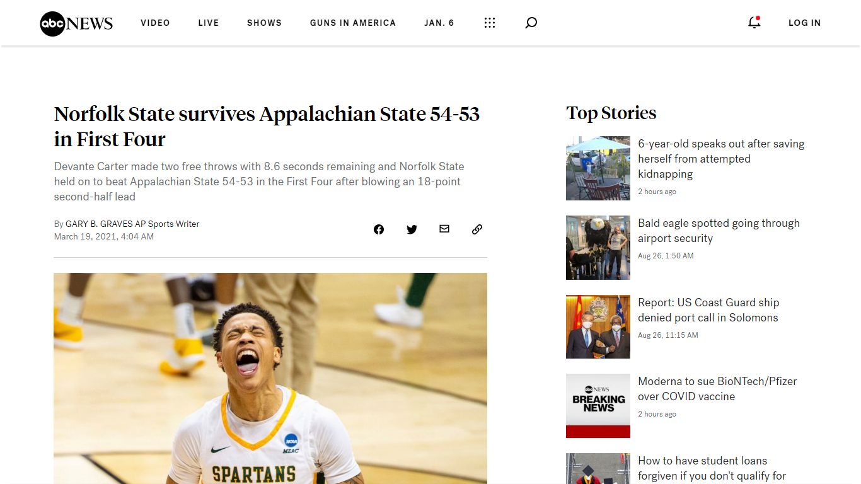Share article by email icon
The image size is (861, 484).
pyautogui.click(x=444, y=229)
